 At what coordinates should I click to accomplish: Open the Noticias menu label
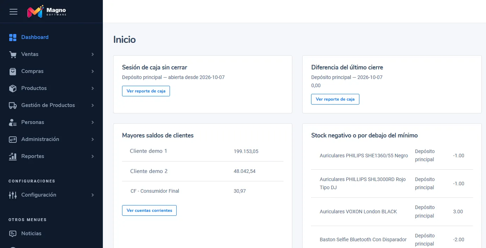click(x=31, y=233)
